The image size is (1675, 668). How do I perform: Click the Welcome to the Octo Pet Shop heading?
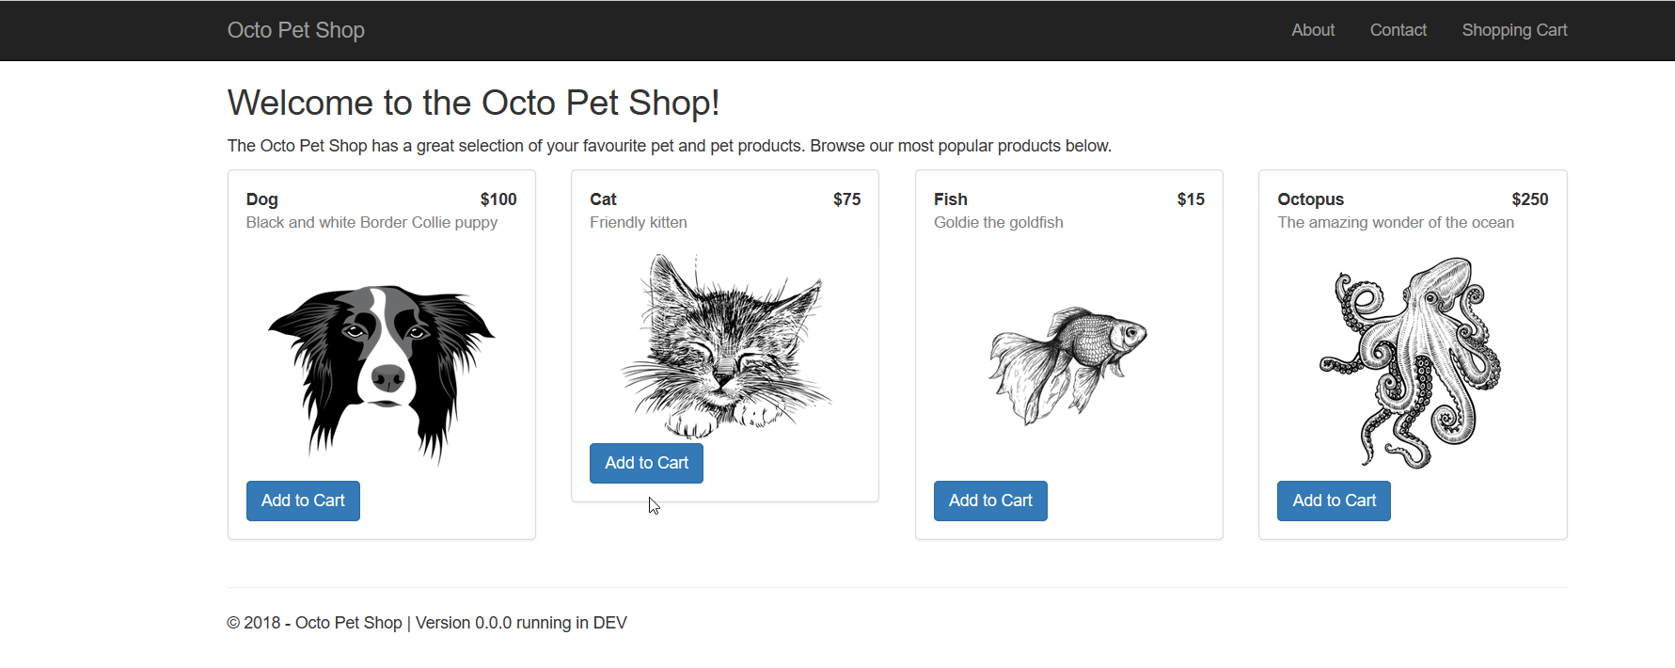[473, 103]
